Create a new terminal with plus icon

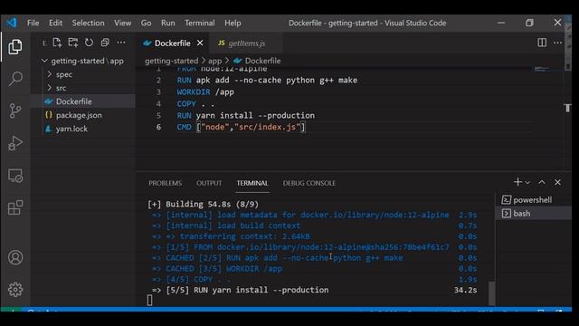tap(517, 182)
